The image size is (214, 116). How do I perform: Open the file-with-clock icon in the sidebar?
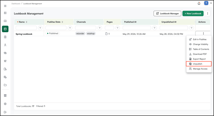(x=5, y=69)
